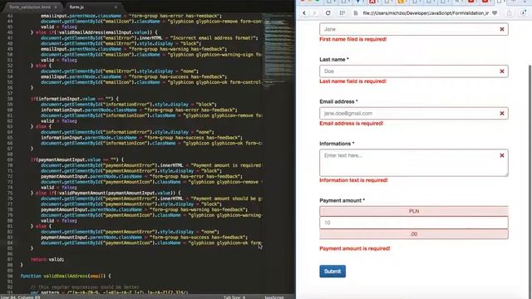Click line number 58 in the gutter

10,99
